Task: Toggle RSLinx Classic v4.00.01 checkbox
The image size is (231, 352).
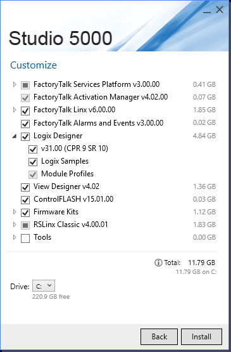Action: click(x=25, y=225)
